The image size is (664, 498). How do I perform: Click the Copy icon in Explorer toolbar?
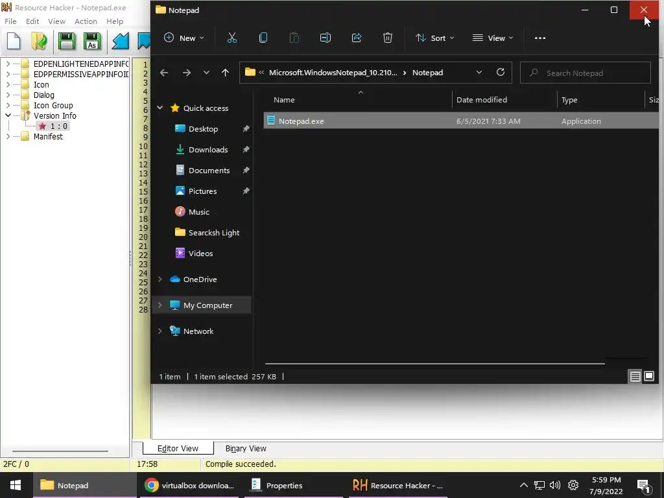(263, 38)
